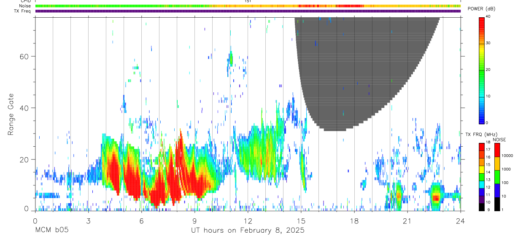This screenshot has height=239, width=518.
Task: Select orange segment of NOISE colorbar
Action: point(497,163)
